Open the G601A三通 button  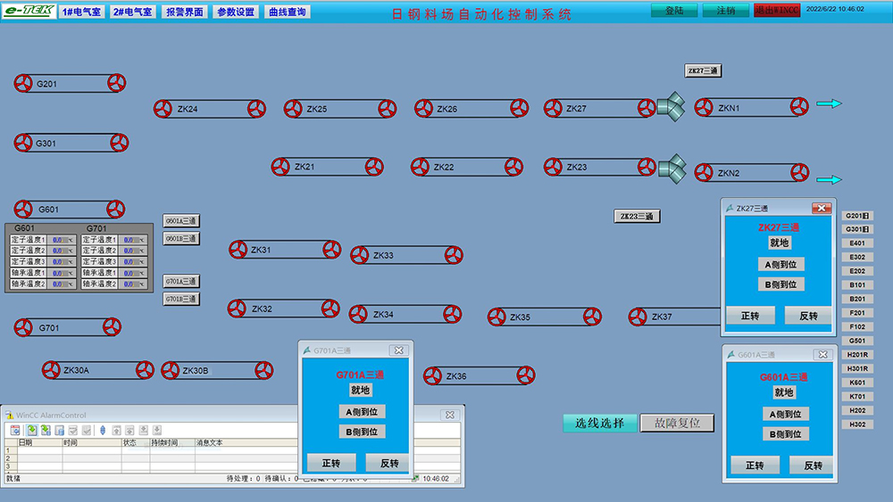181,220
